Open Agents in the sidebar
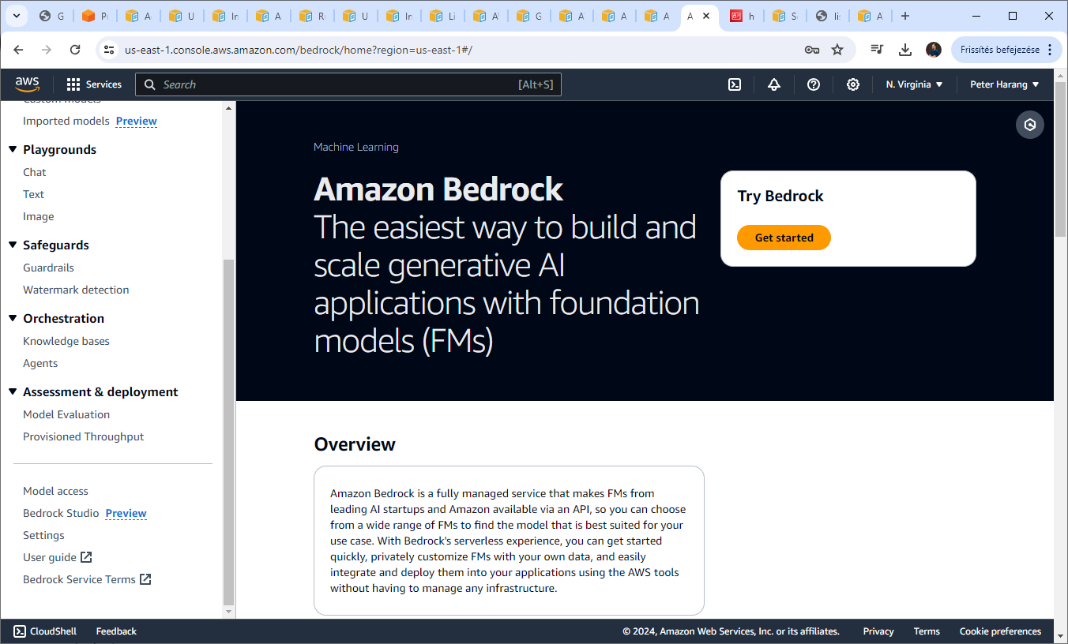Screen dimensions: 1068x644 pos(40,363)
